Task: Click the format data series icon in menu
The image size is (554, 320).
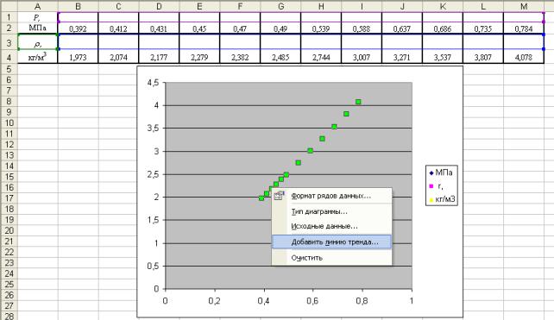Action: tap(279, 196)
